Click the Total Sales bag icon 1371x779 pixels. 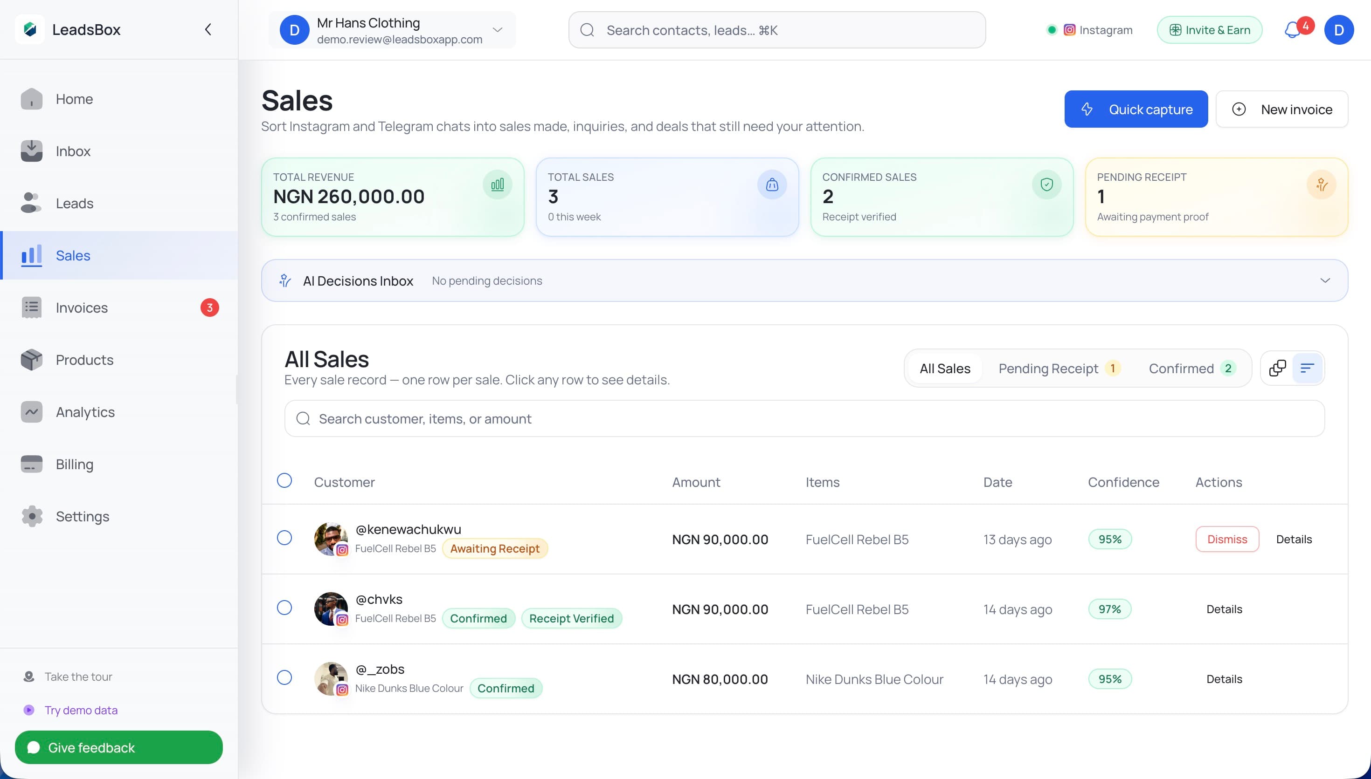pyautogui.click(x=772, y=184)
